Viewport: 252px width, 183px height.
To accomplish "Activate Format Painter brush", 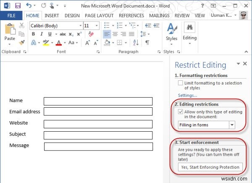I will click(22, 42).
